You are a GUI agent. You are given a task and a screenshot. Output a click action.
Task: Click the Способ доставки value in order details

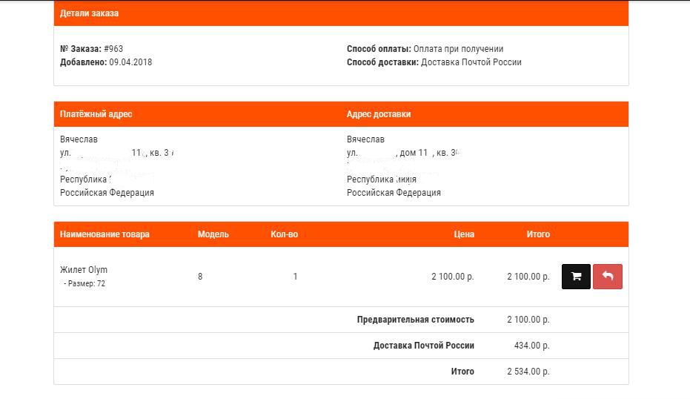pyautogui.click(x=471, y=62)
